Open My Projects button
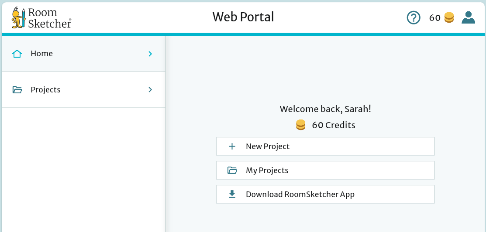Viewport: 486px width, 232px height. pos(325,170)
